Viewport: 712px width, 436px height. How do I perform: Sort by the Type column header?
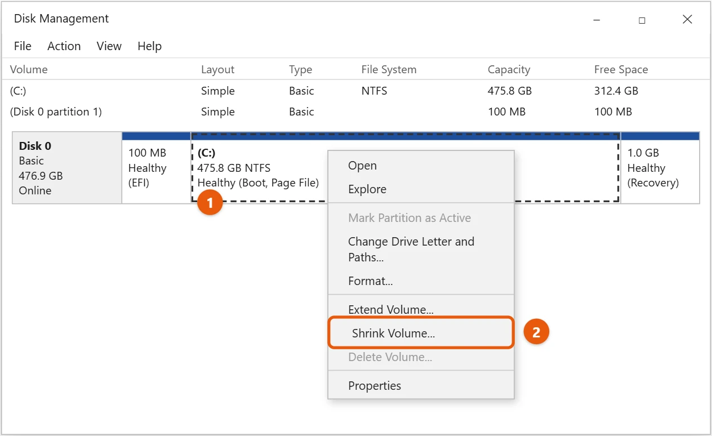coord(300,69)
